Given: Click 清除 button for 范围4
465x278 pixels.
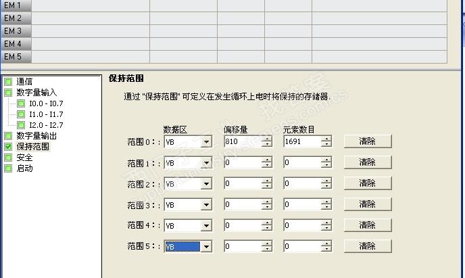Looking at the screenshot, I should [367, 225].
